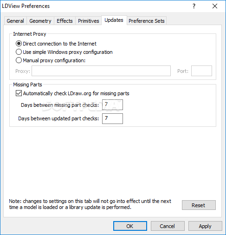Close the LDView Preferences dialog
This screenshot has width=226, height=235.
[215, 6]
